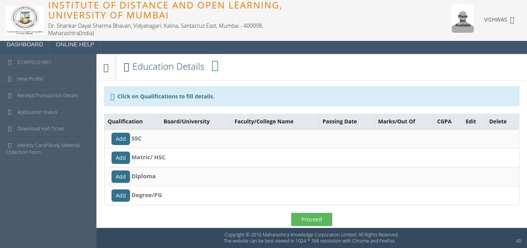
Task: Add Degree/PG qualification details
Action: pyautogui.click(x=120, y=196)
